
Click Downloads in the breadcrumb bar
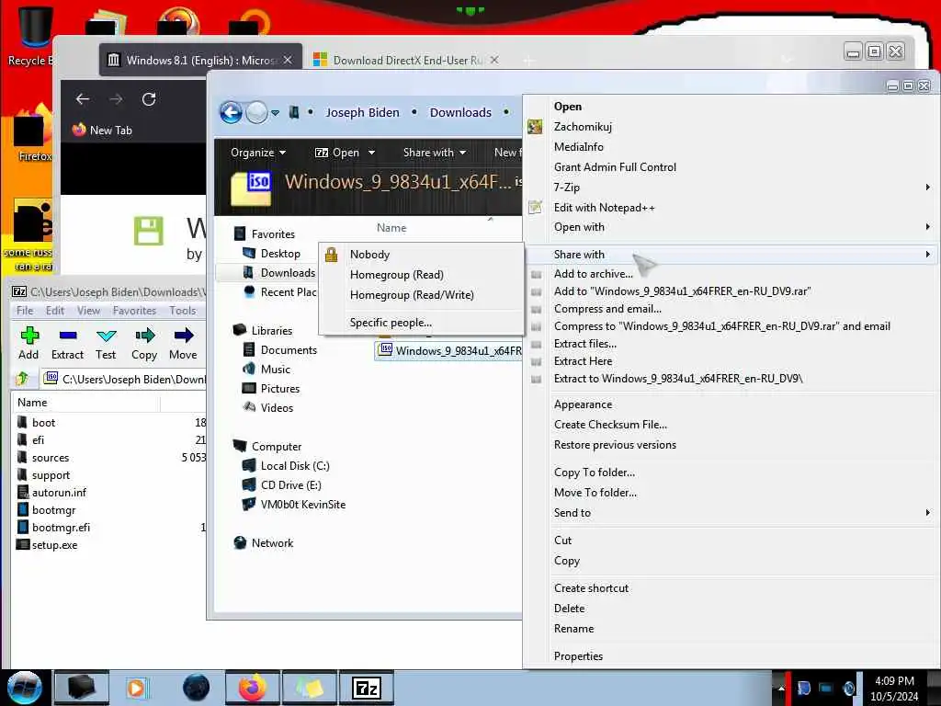pos(460,112)
